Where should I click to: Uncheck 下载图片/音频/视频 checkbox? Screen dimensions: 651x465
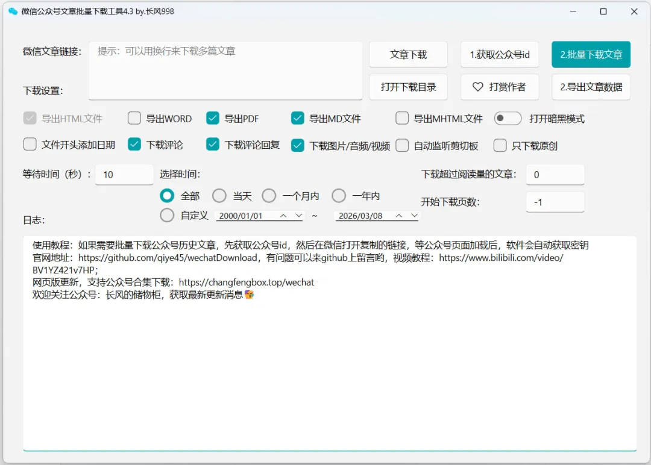click(x=297, y=146)
